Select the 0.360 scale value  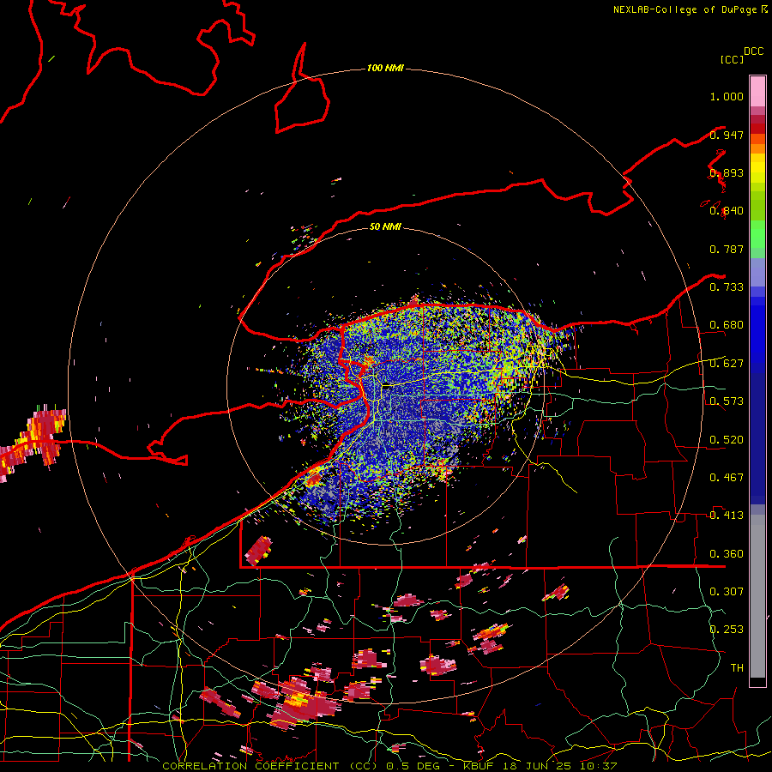click(x=727, y=554)
